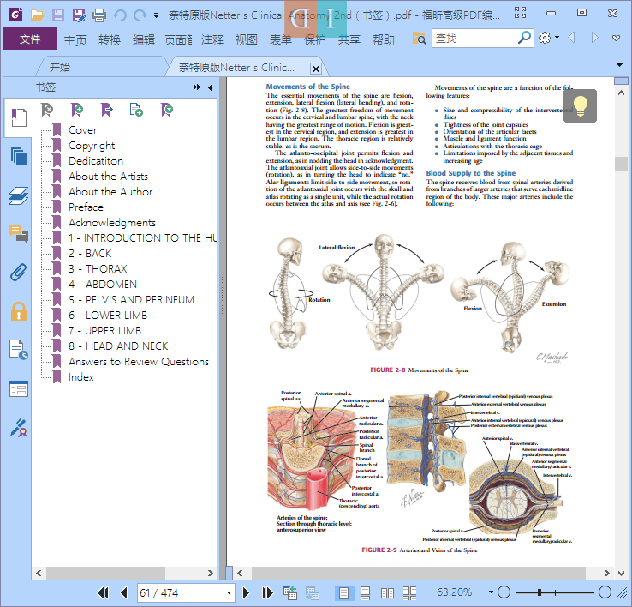This screenshot has height=607, width=632.
Task: Go to previous page button
Action: coord(124,592)
